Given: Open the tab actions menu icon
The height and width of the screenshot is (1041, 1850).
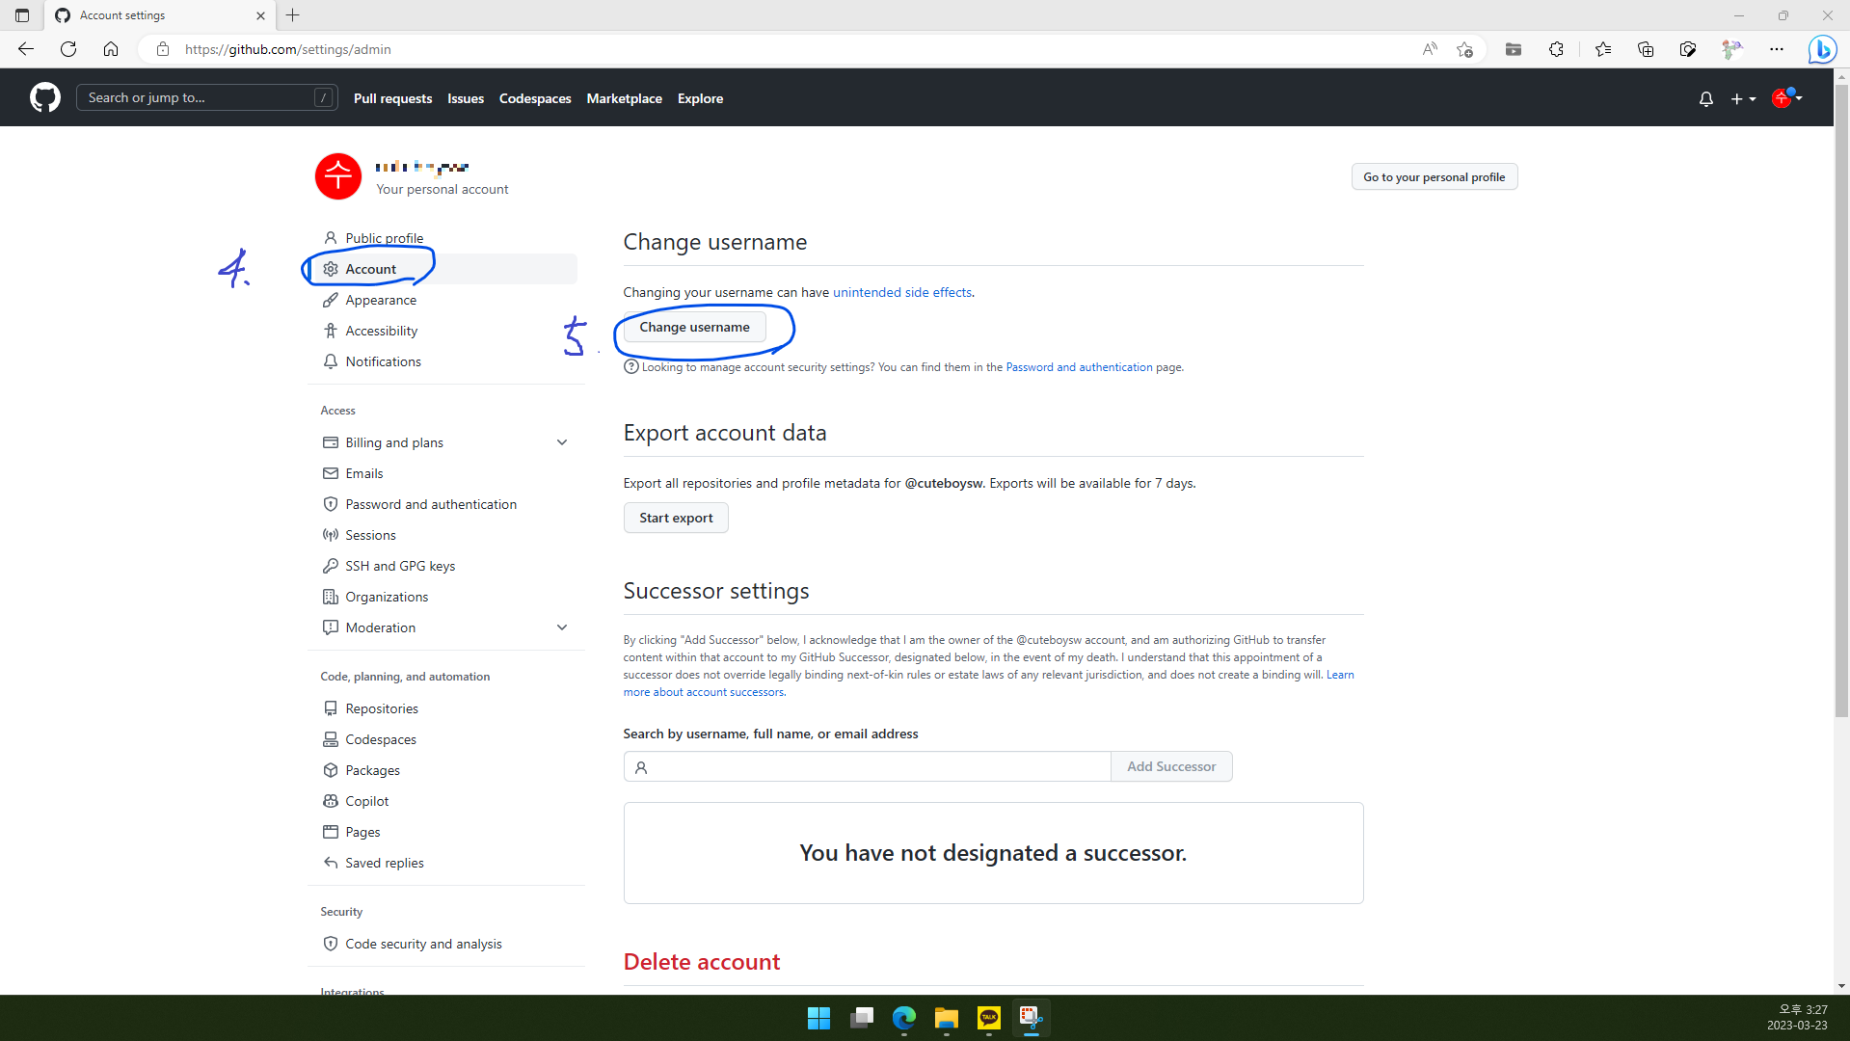Looking at the screenshot, I should [x=22, y=15].
